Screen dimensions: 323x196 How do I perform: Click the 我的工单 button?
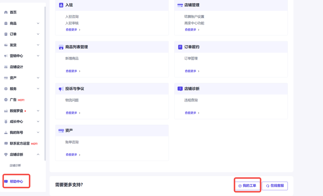pos(247,186)
